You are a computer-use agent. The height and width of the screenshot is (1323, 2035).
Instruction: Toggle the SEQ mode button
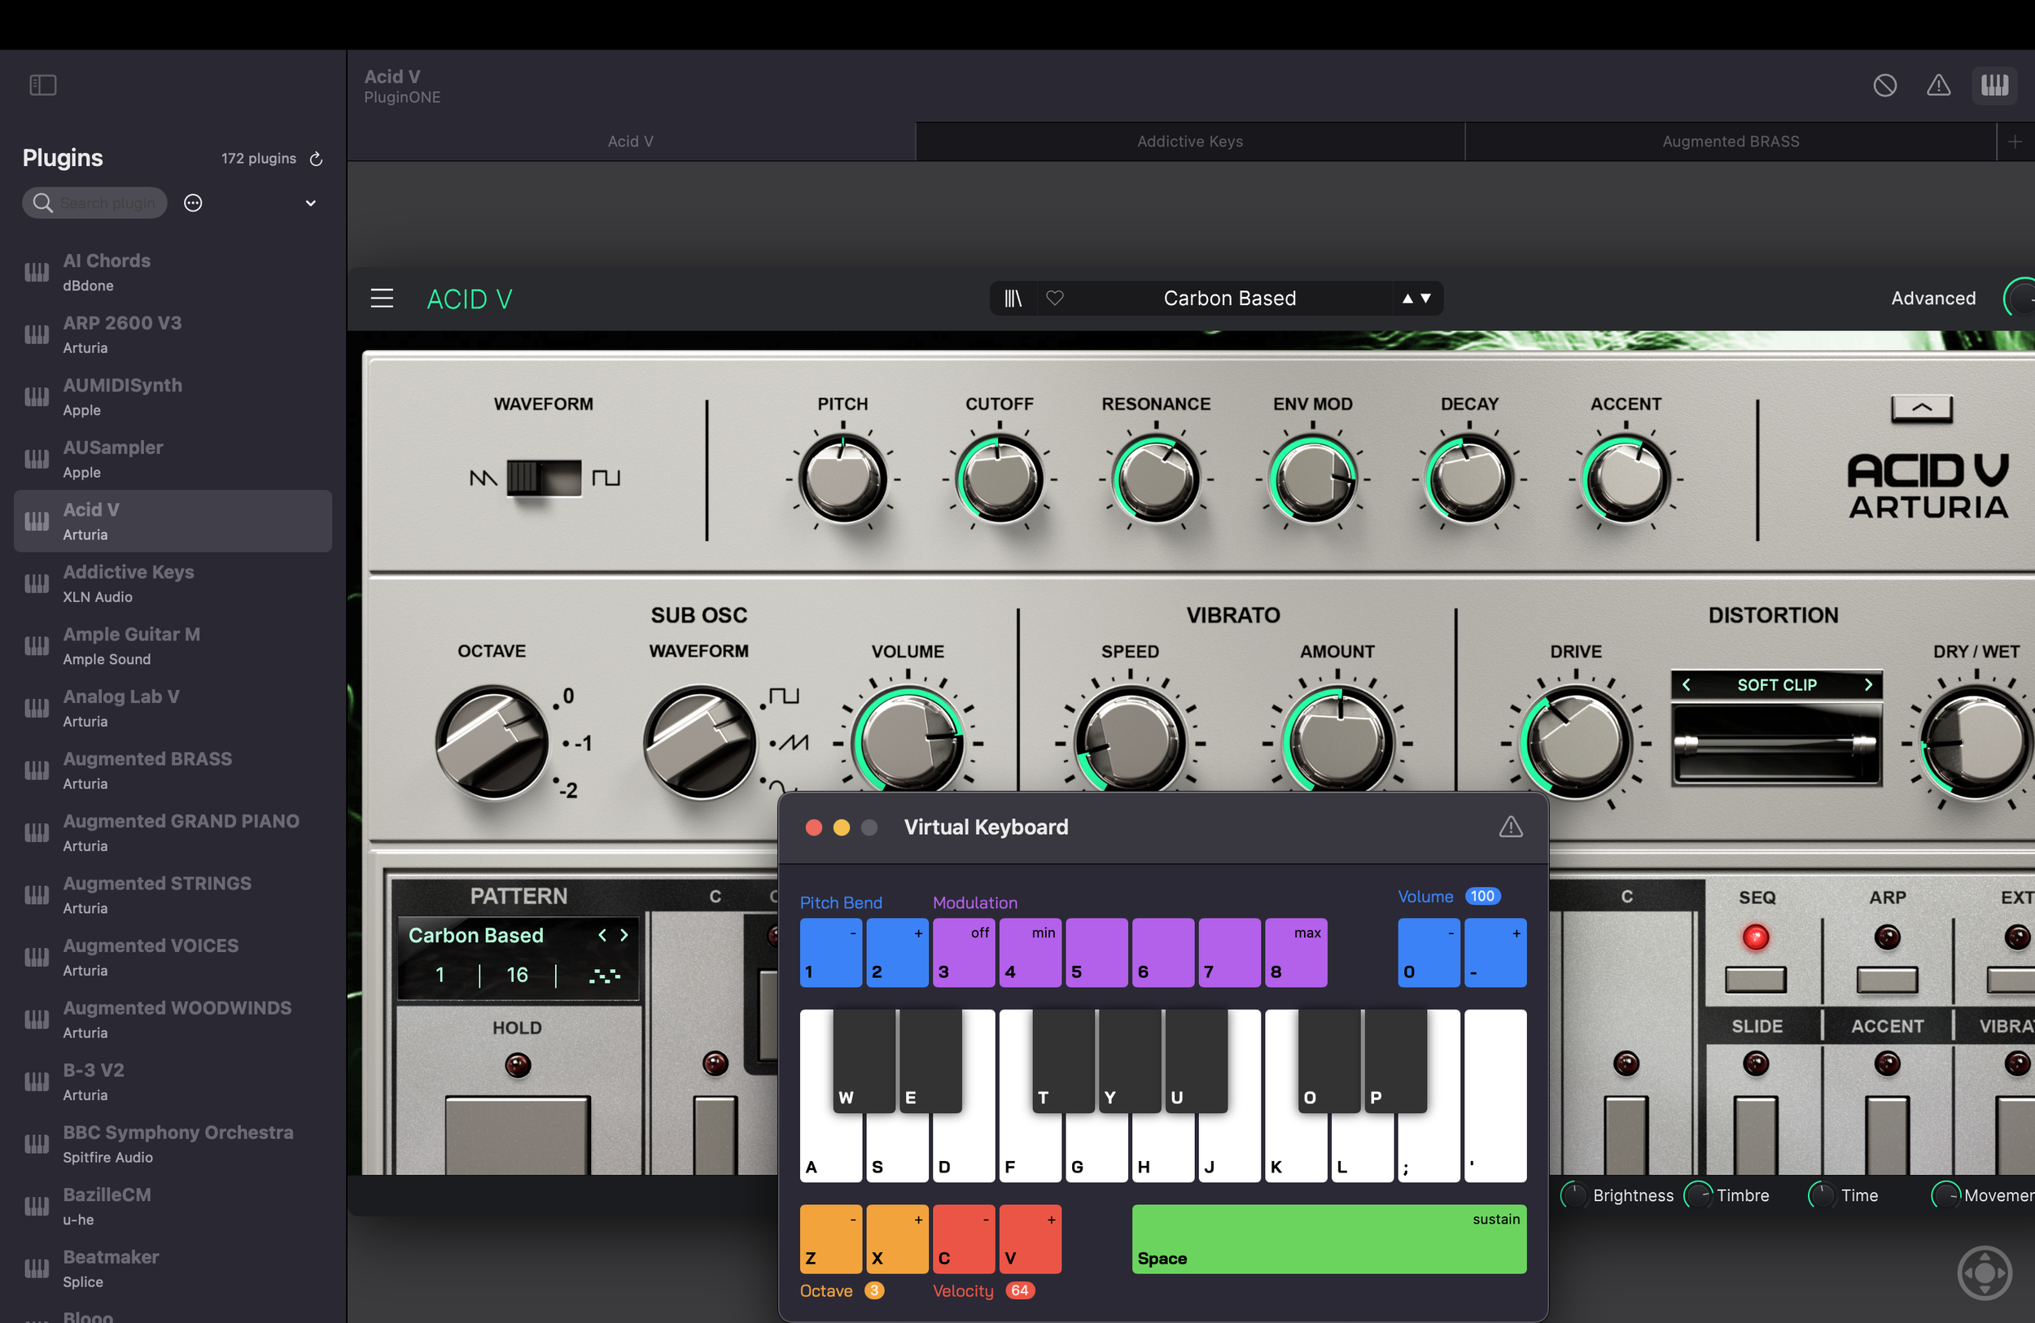tap(1756, 980)
